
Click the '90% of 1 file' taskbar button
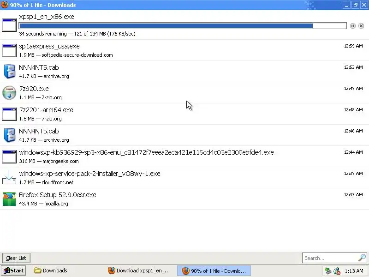214,271
